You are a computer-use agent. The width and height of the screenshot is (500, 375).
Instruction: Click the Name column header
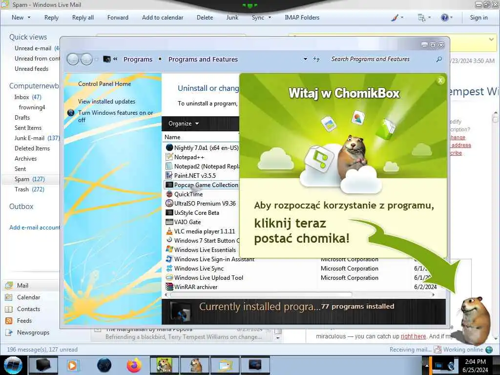pyautogui.click(x=172, y=137)
